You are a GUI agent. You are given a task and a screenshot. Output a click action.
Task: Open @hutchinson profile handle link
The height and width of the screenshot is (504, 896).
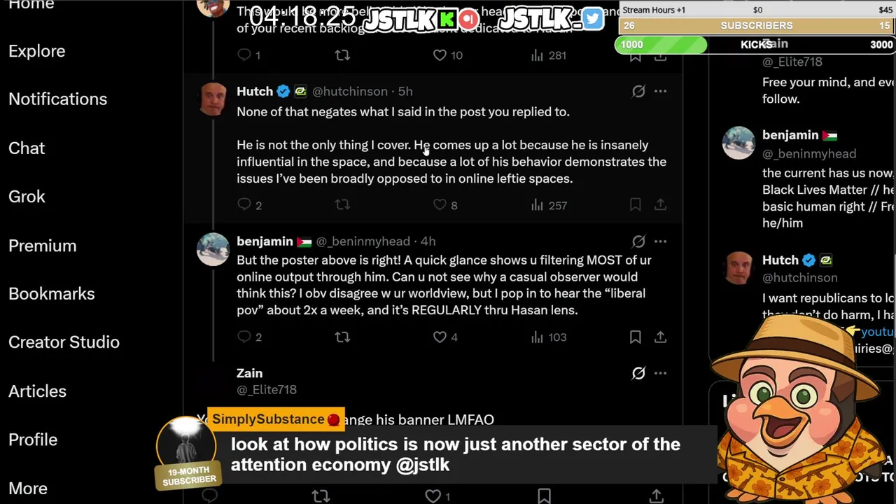pyautogui.click(x=349, y=92)
